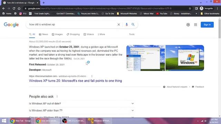The height and width of the screenshot is (124, 221).
Task: Click the page vertical scrollbar
Action: pyautogui.click(x=220, y=29)
